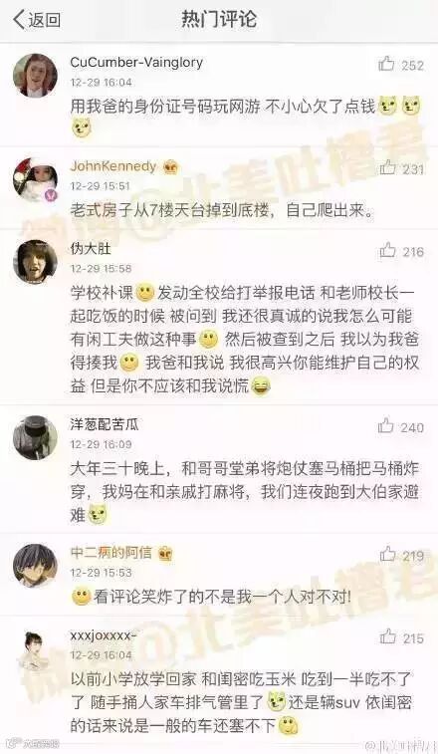The width and height of the screenshot is (438, 754).
Task: Open the 中二病的阿信 username link
Action: coord(111,553)
